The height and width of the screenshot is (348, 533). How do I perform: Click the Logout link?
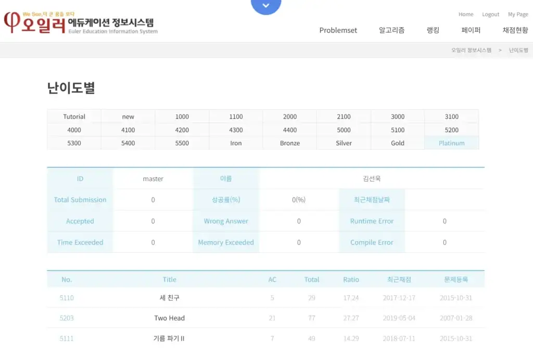point(490,14)
